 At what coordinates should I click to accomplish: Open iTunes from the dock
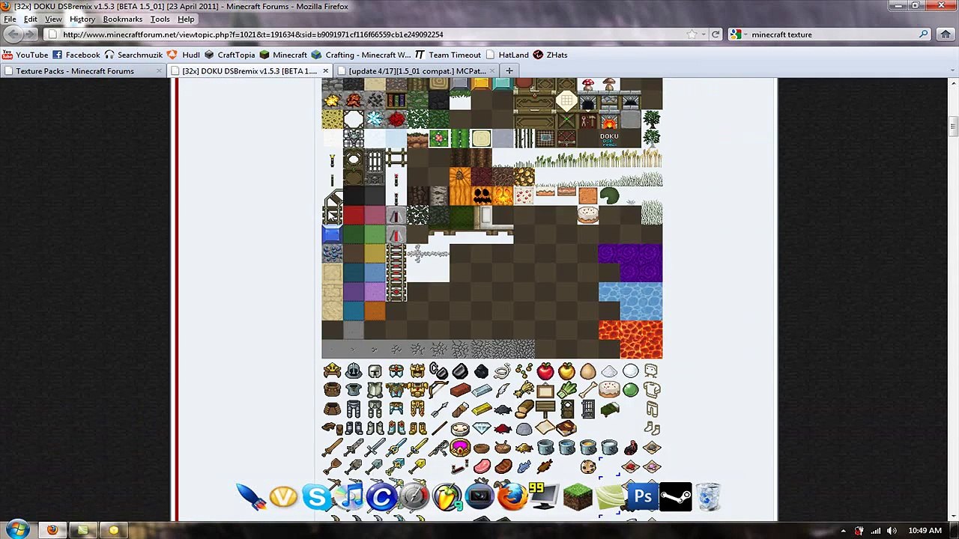point(349,497)
